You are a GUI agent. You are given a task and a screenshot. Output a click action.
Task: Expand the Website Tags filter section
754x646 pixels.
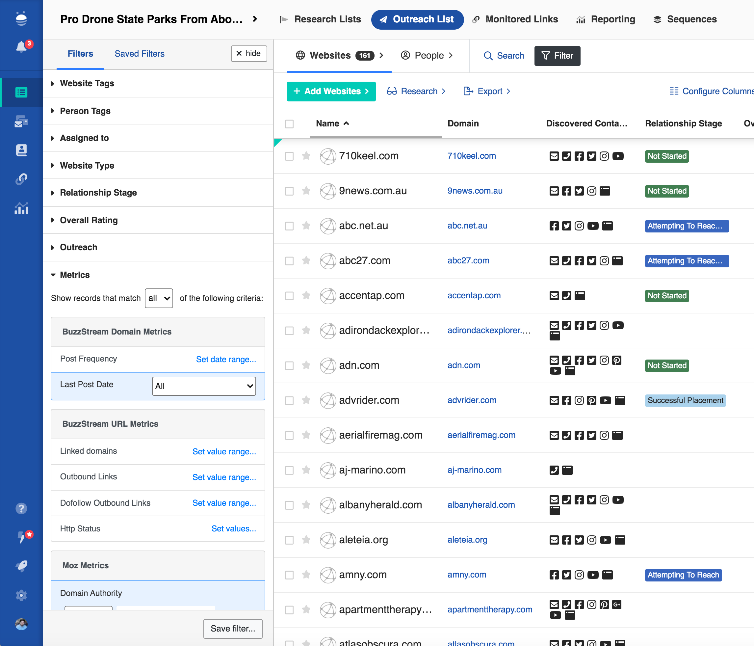tap(87, 83)
